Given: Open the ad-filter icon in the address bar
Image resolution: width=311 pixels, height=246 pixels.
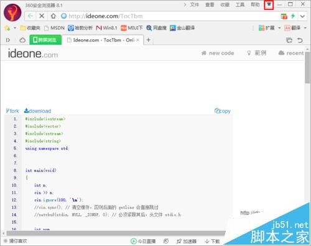Looking at the screenshot, I should (284, 16).
